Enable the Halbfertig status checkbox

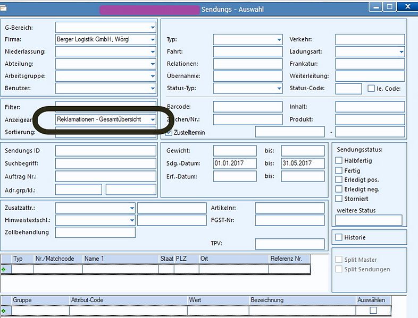tap(339, 160)
